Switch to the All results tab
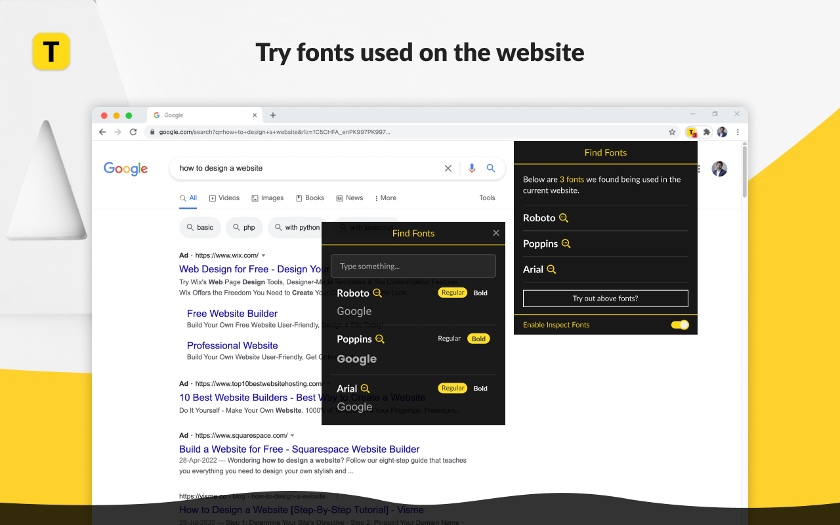Viewport: 840px width, 525px height. pyautogui.click(x=188, y=198)
